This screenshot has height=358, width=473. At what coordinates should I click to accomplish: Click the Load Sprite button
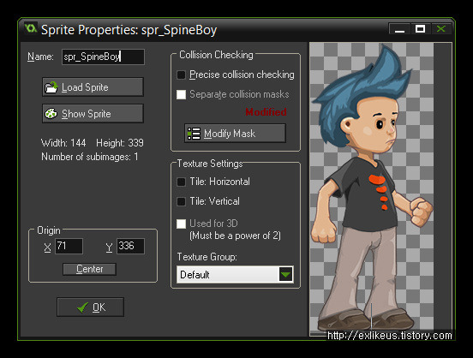[93, 87]
